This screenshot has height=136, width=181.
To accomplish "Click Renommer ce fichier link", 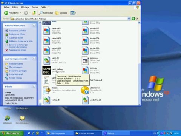I will point(18,31).
